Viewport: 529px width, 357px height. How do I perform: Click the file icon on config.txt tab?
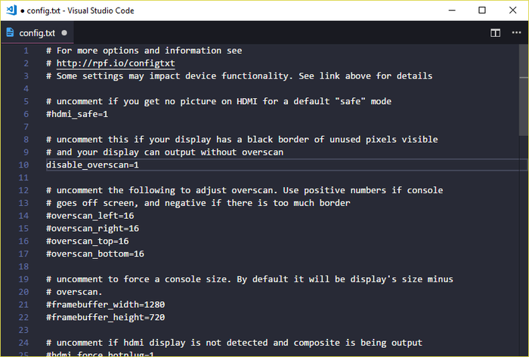click(x=11, y=33)
